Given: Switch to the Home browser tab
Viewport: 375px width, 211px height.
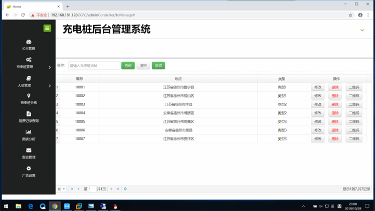Looking at the screenshot, I should [30, 7].
